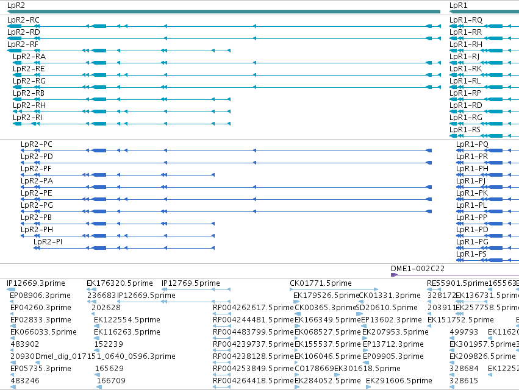The height and width of the screenshot is (390, 519).
Task: Select the LpR1-PS protein label
Action: coord(471,254)
